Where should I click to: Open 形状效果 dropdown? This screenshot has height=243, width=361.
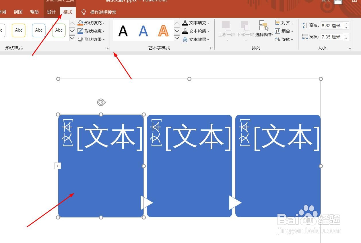pyautogui.click(x=91, y=39)
